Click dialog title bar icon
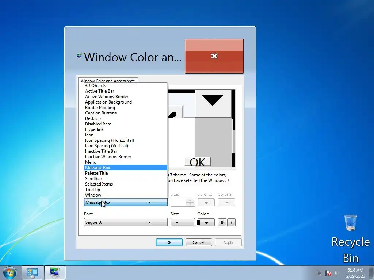 click(79, 56)
